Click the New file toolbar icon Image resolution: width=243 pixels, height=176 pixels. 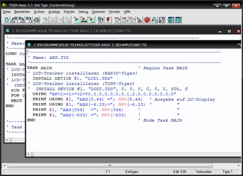point(6,20)
